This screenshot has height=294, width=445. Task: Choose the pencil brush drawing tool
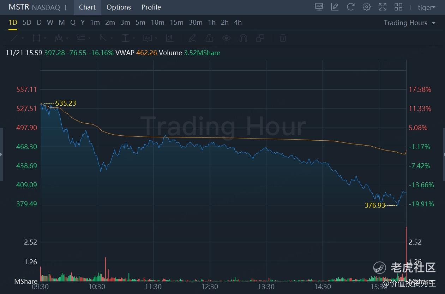coord(192,38)
